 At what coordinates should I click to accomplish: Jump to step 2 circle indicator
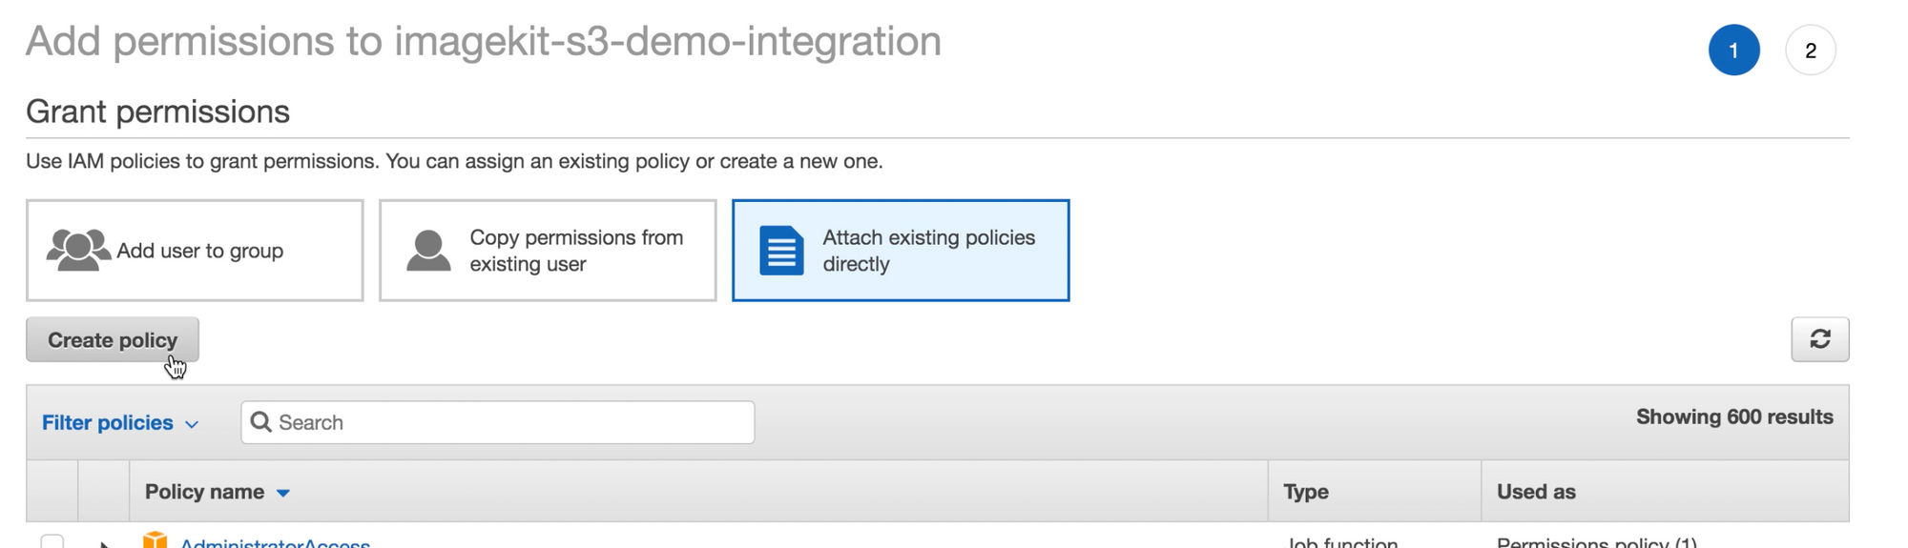pos(1810,51)
